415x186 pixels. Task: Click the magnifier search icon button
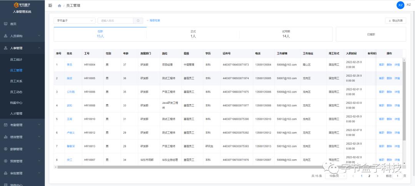(x=138, y=21)
